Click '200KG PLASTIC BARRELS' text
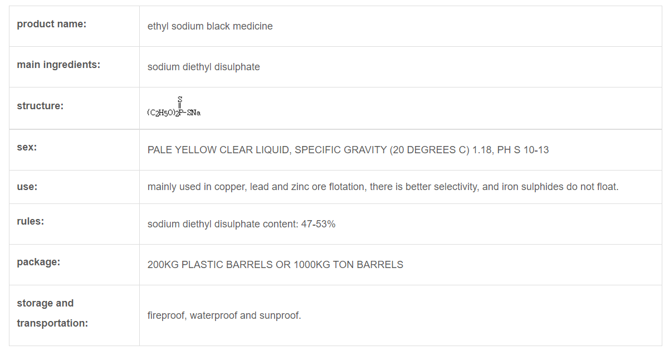The image size is (669, 355). coord(203,265)
